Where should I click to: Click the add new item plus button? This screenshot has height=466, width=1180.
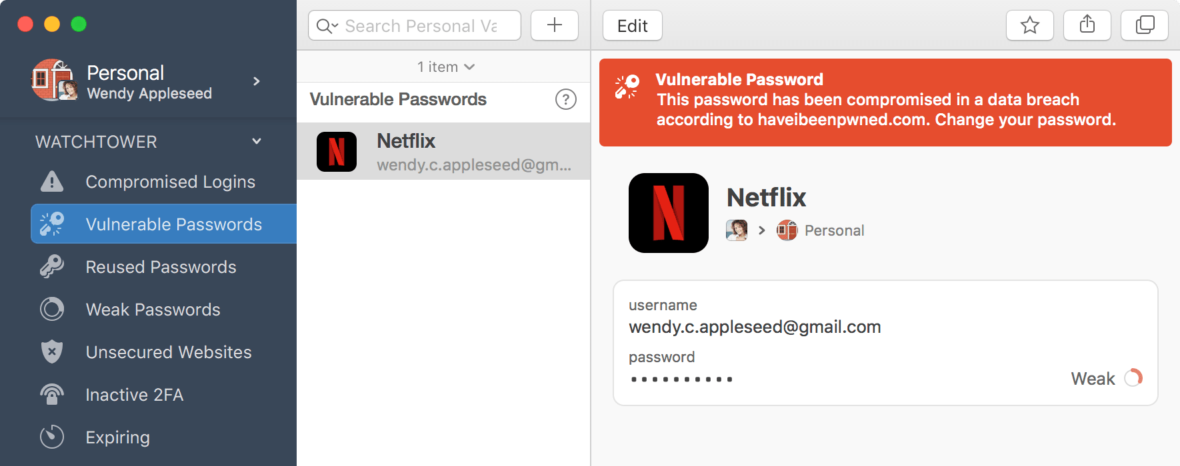554,25
